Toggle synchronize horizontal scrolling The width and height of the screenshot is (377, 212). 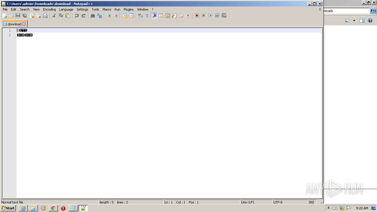tap(131, 16)
